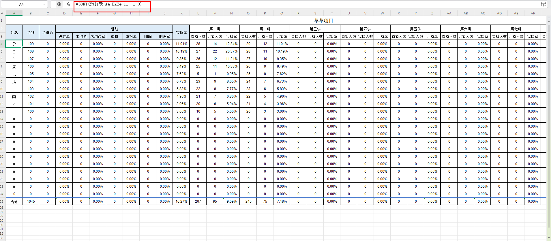Select the 第六讲 header cell
The image size is (551, 241).
click(466, 29)
